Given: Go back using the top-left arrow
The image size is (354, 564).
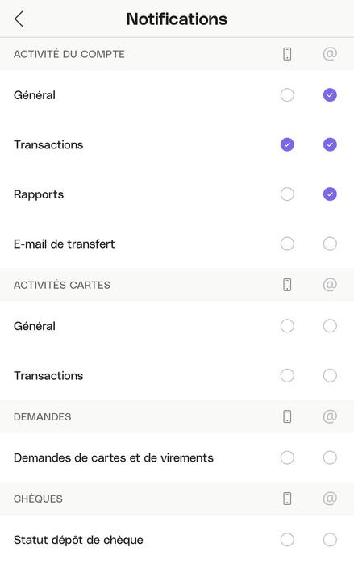Looking at the screenshot, I should (x=19, y=19).
